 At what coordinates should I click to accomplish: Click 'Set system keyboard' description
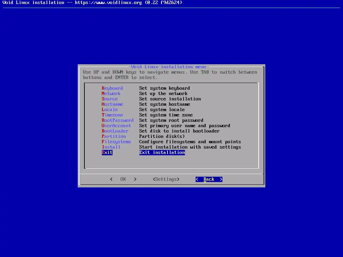click(164, 88)
